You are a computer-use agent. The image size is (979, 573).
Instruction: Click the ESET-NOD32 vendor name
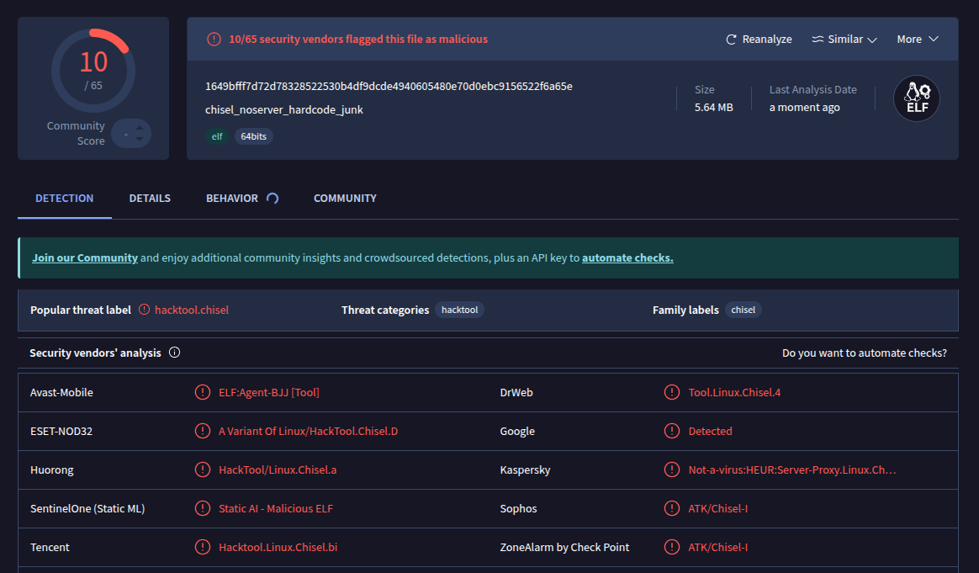61,431
